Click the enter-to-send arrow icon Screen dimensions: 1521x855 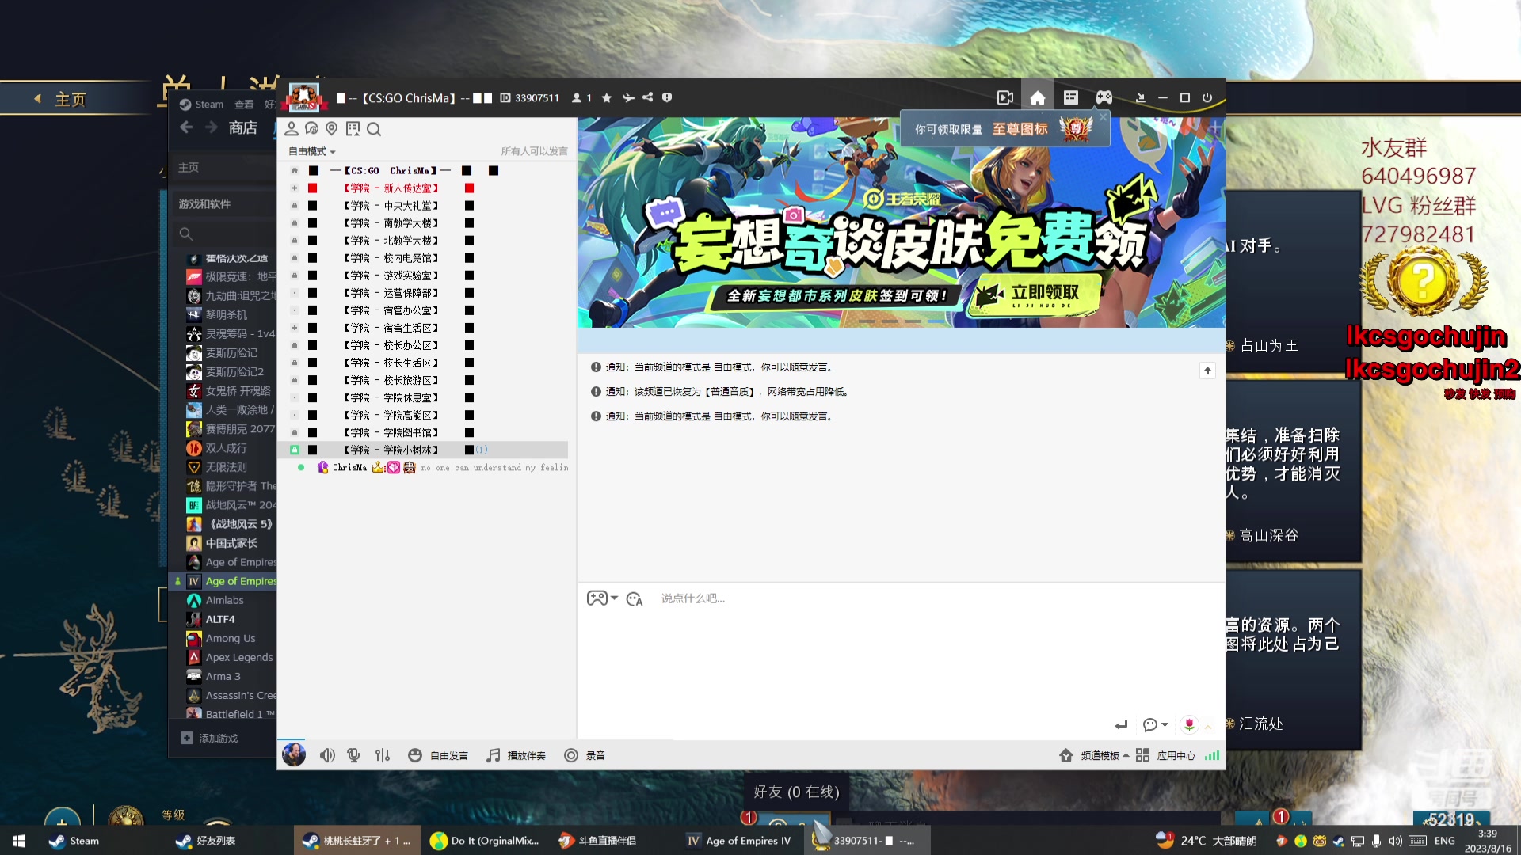(1121, 724)
